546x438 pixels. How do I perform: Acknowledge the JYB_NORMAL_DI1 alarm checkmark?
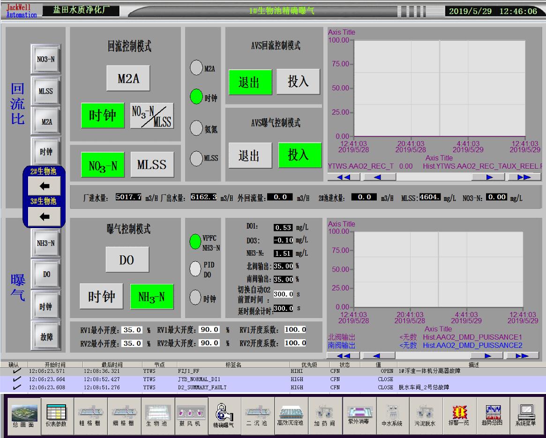point(17,379)
